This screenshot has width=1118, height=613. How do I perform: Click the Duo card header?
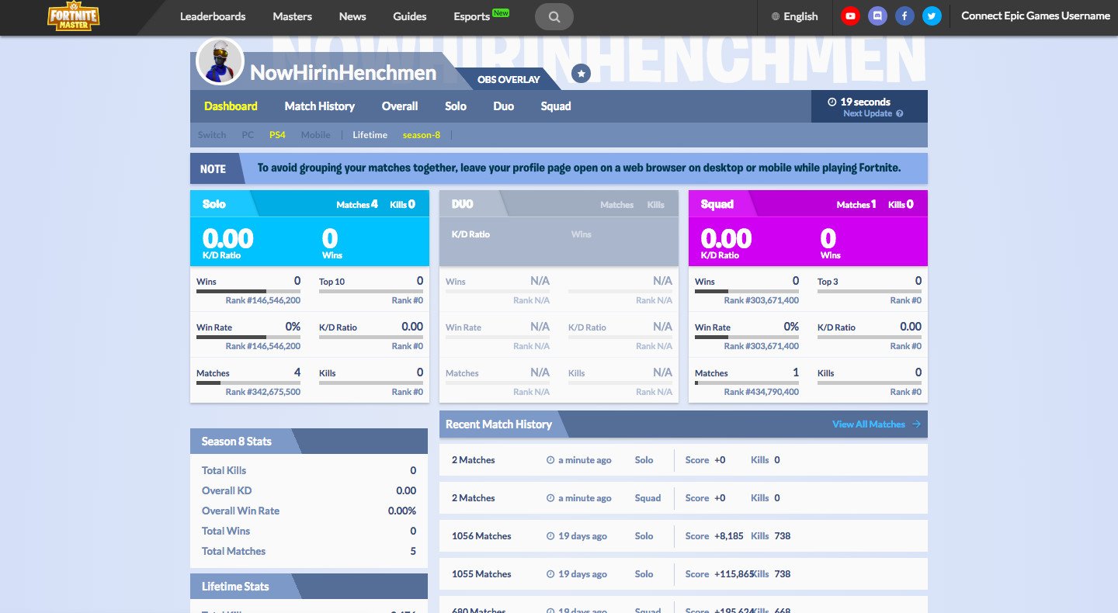(x=559, y=204)
